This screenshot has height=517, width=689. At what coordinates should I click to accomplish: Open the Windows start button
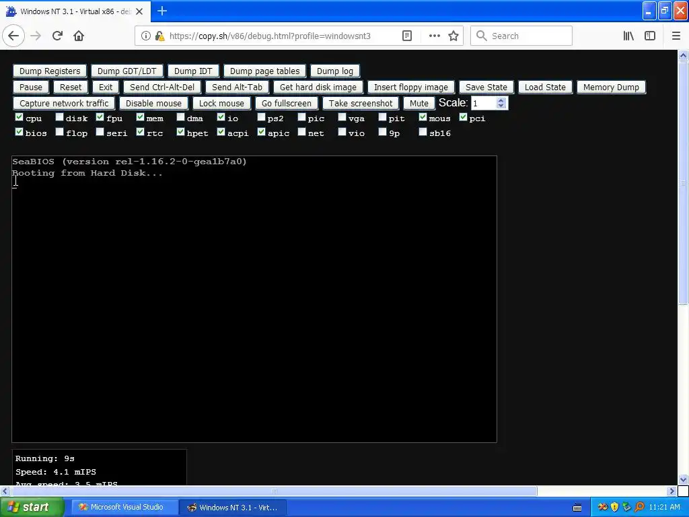tap(32, 508)
